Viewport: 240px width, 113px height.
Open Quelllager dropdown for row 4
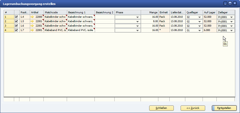(x=199, y=30)
